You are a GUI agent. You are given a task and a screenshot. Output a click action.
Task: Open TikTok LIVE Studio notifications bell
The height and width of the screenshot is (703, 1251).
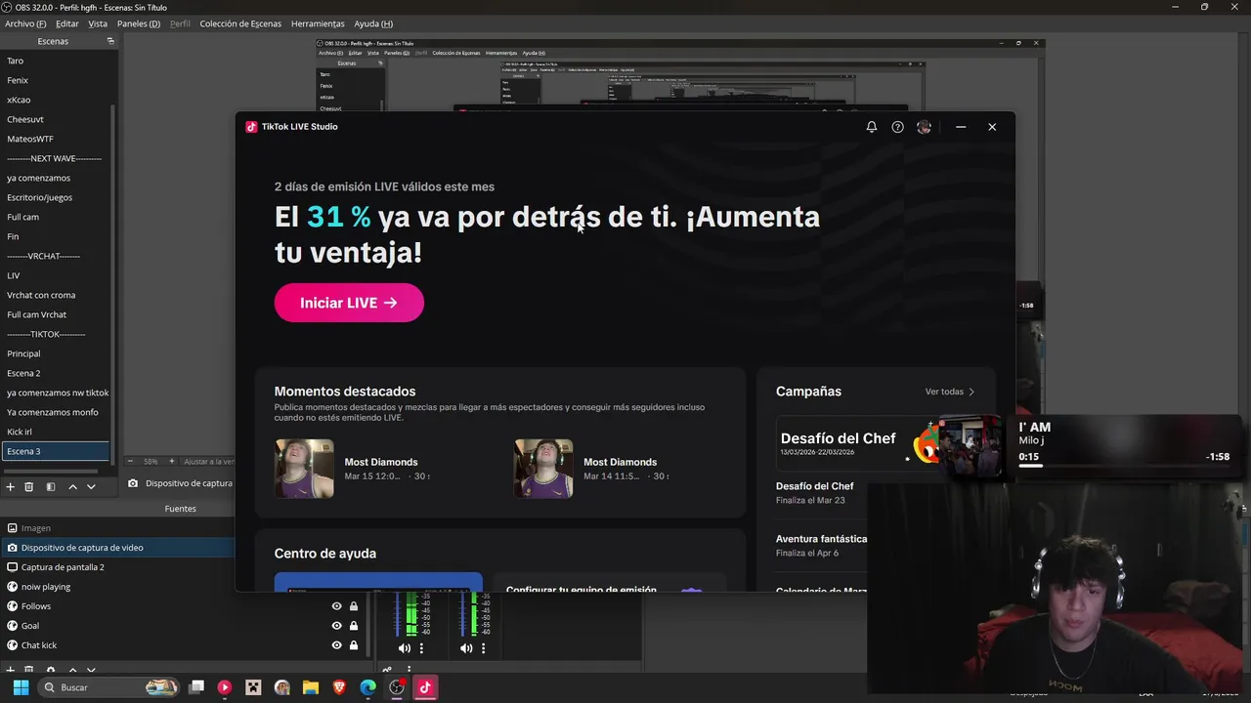point(872,127)
